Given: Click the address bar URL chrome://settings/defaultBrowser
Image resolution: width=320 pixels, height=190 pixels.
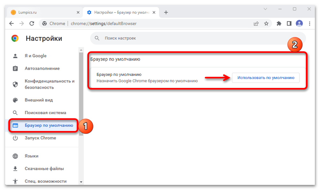Looking at the screenshot, I should [104, 24].
